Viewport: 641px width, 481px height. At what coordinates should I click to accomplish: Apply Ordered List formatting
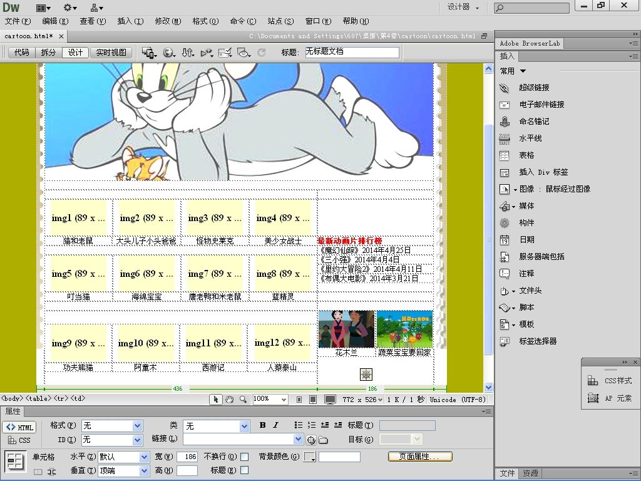[x=312, y=425]
